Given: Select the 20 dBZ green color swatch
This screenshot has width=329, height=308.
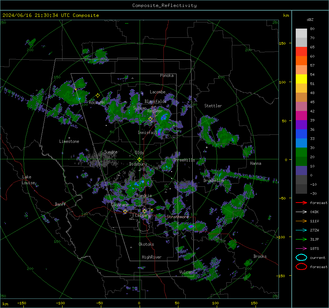Looking at the screenshot, I should point(301,161).
